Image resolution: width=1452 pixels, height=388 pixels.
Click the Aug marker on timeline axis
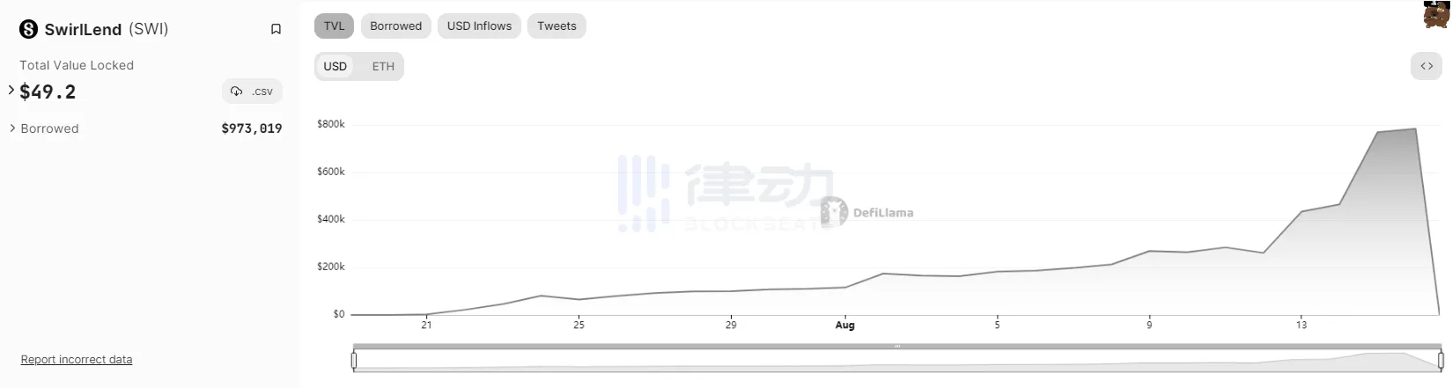click(x=844, y=325)
